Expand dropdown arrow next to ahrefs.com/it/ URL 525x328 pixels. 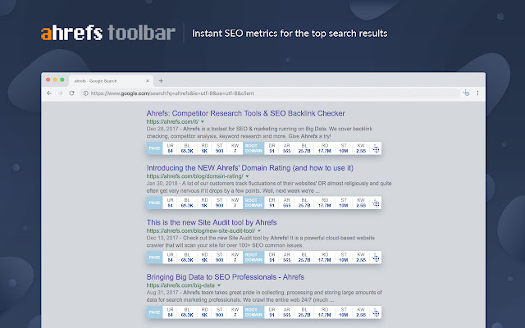click(203, 121)
